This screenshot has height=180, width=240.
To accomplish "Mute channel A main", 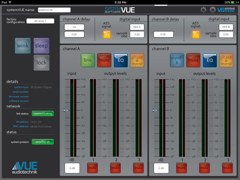I will [x=104, y=60].
